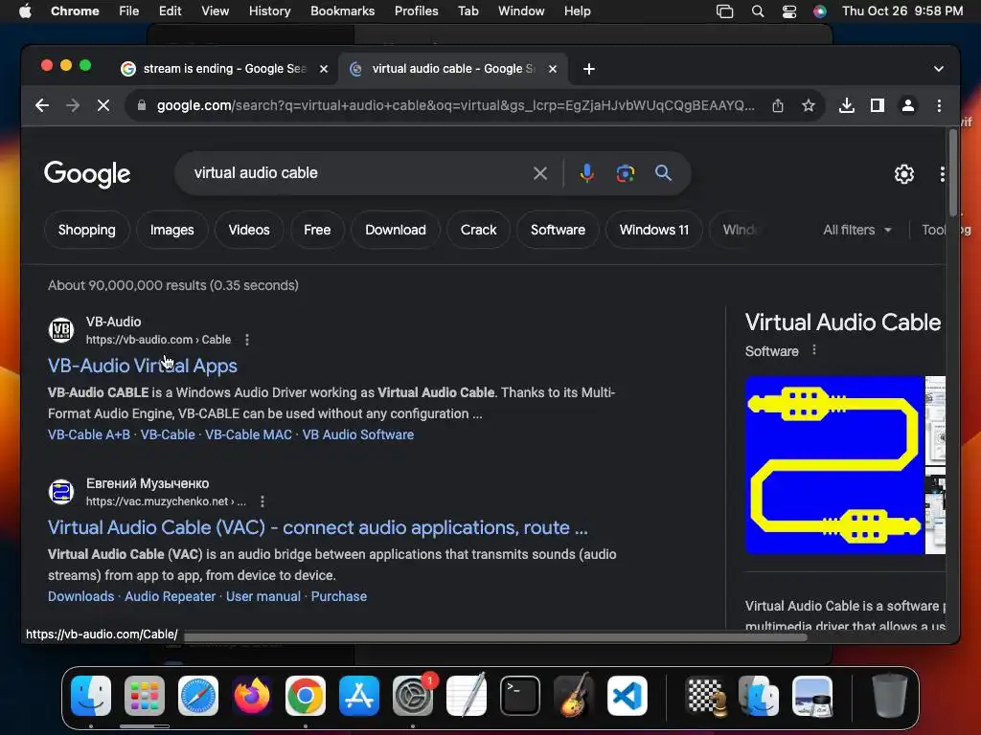Open App Store from the Dock
This screenshot has width=981, height=735.
[x=359, y=695]
